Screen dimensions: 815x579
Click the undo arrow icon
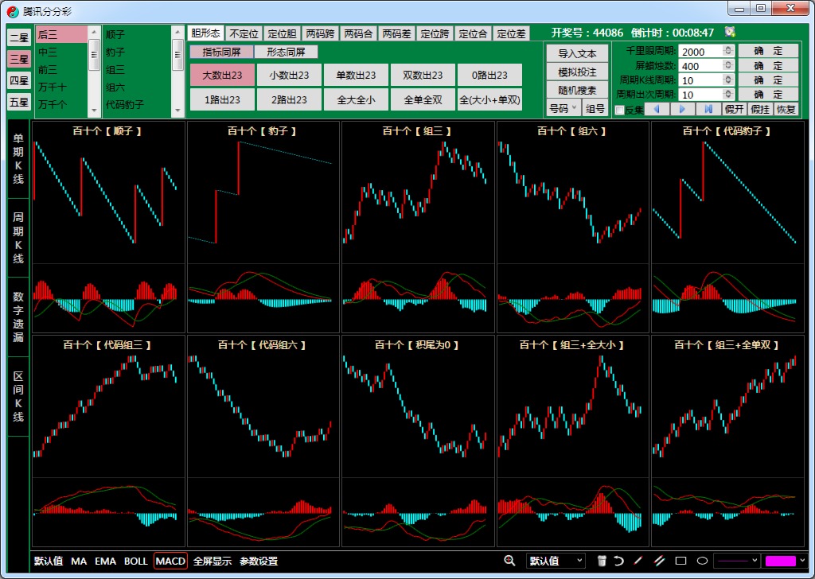click(618, 561)
